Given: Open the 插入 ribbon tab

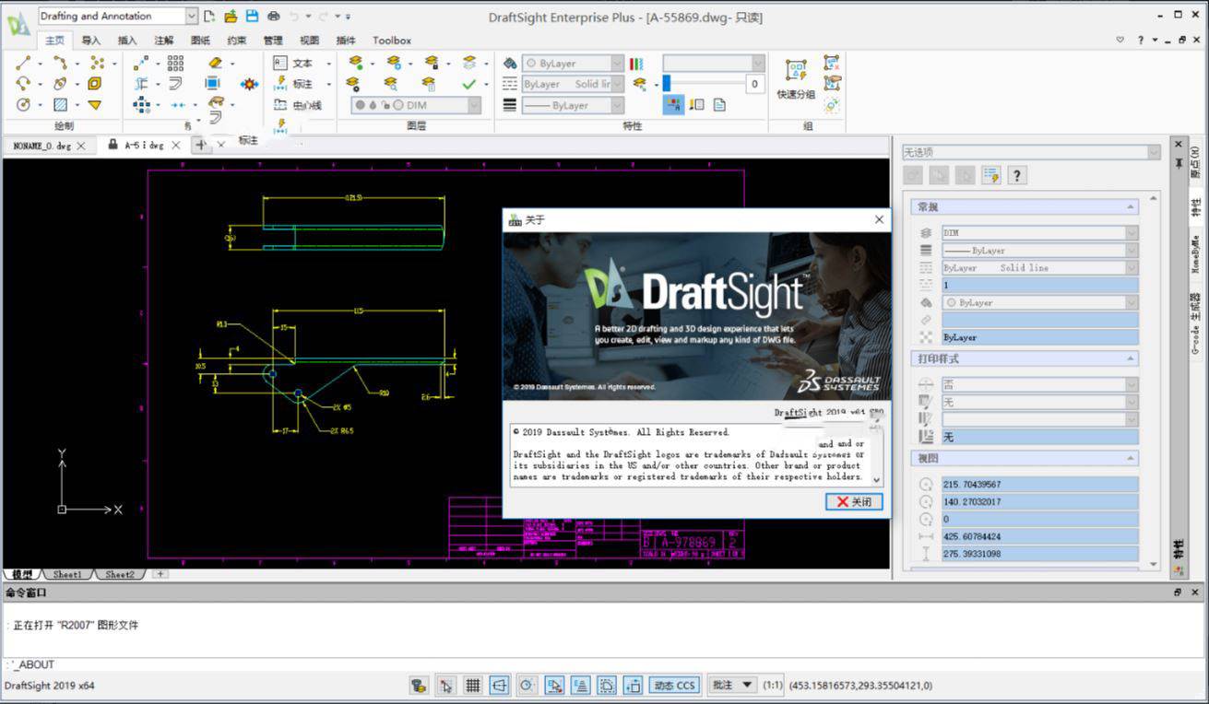Looking at the screenshot, I should pos(127,40).
